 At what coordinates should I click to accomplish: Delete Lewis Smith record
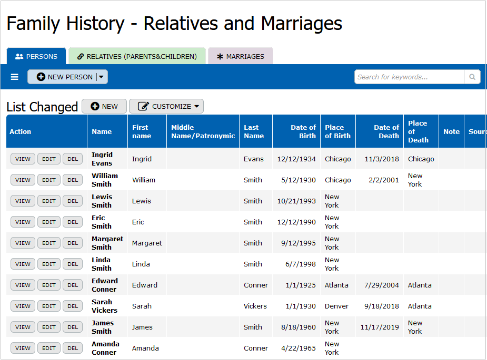pos(73,201)
